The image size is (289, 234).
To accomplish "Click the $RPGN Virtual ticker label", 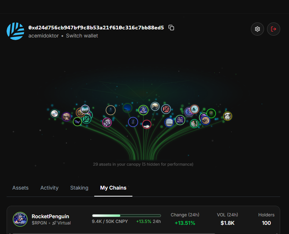I will tap(51, 223).
